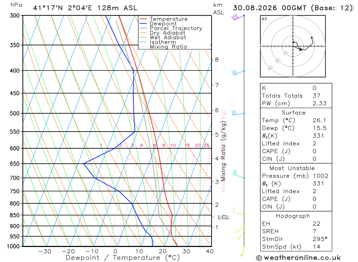Click the hPa unit label
Screen dimensions: 358x262
[x=16, y=5]
